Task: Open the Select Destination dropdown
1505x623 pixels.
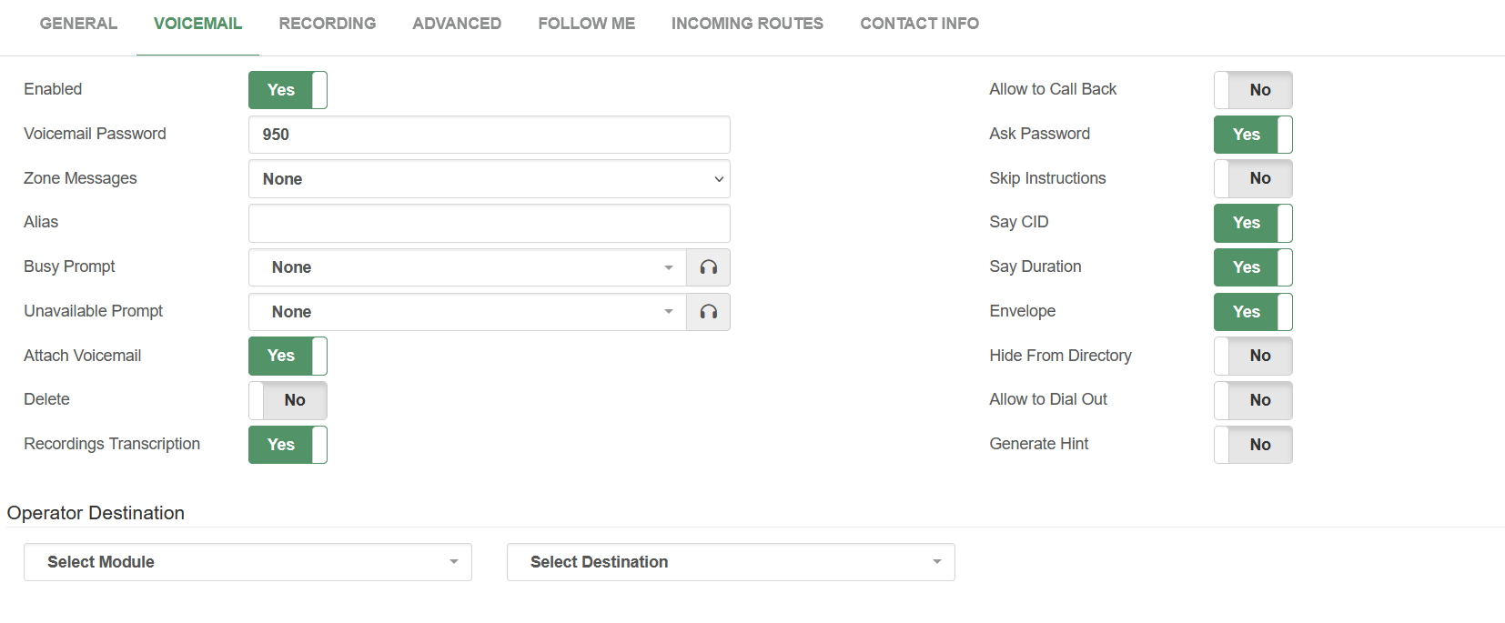Action: pyautogui.click(x=730, y=562)
